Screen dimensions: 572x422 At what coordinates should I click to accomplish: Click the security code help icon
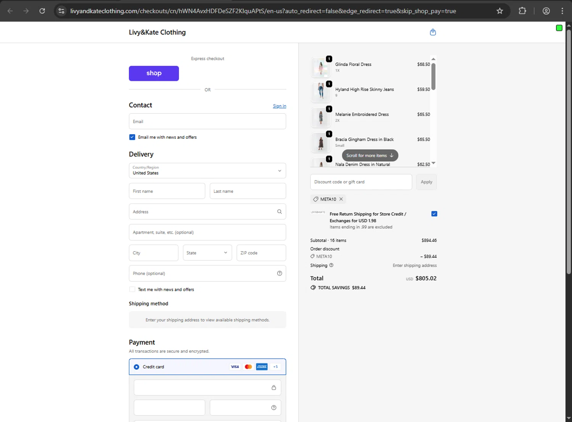coord(274,408)
